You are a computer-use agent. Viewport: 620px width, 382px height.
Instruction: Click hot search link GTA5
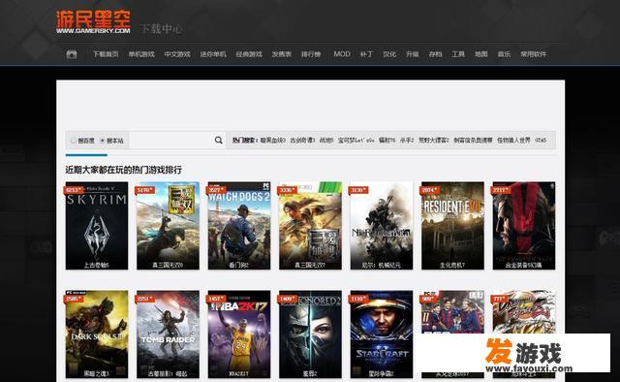pos(541,141)
